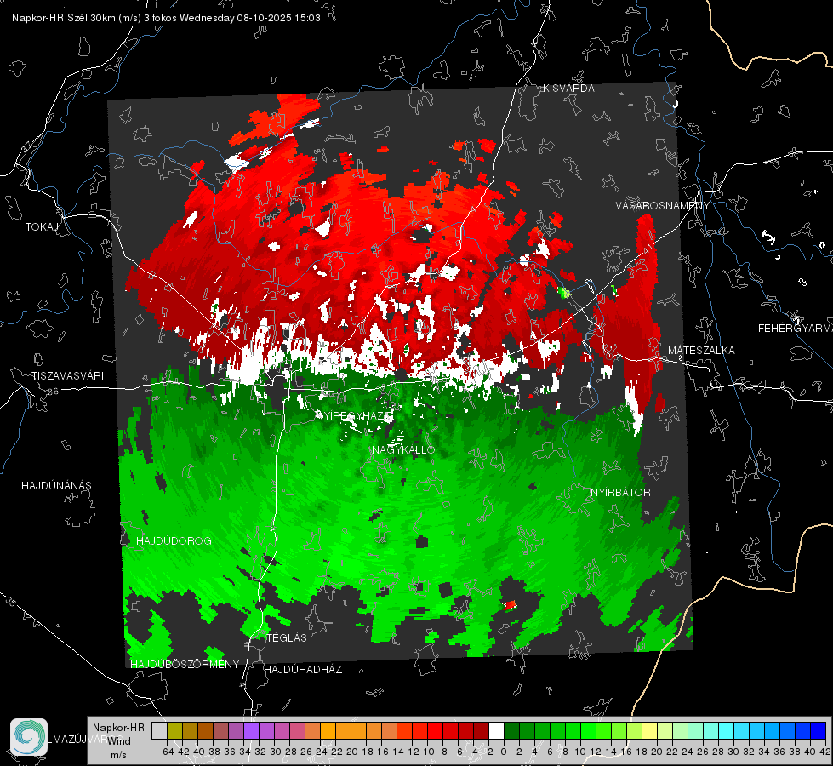Choose the bright green 10-12 m/s legend swatch

point(588,731)
